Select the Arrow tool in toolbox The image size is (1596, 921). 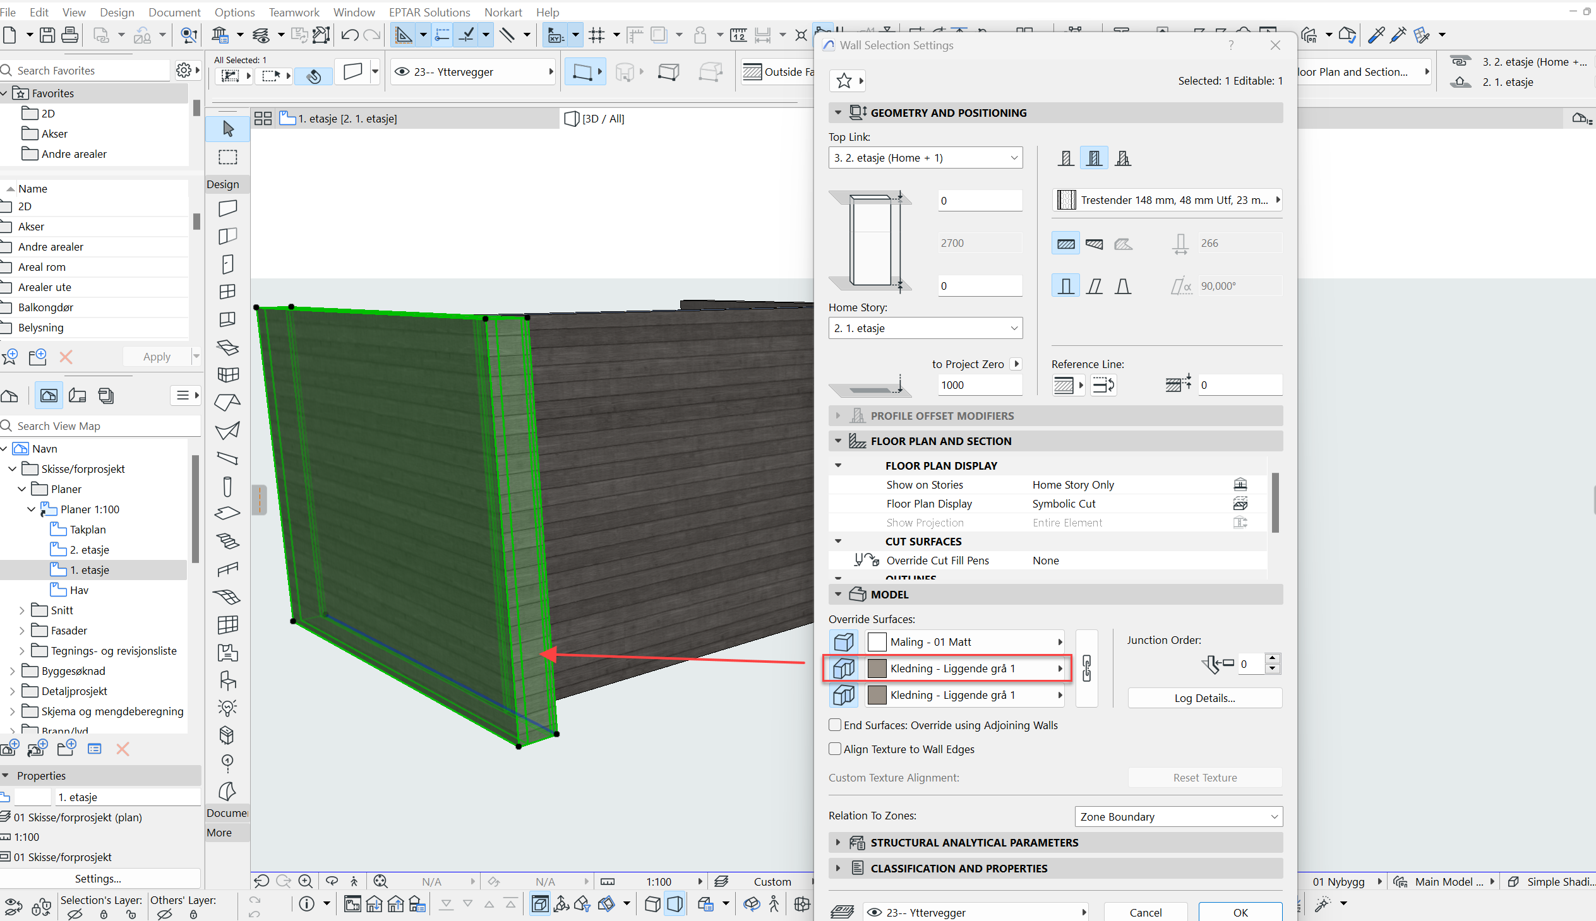point(228,128)
